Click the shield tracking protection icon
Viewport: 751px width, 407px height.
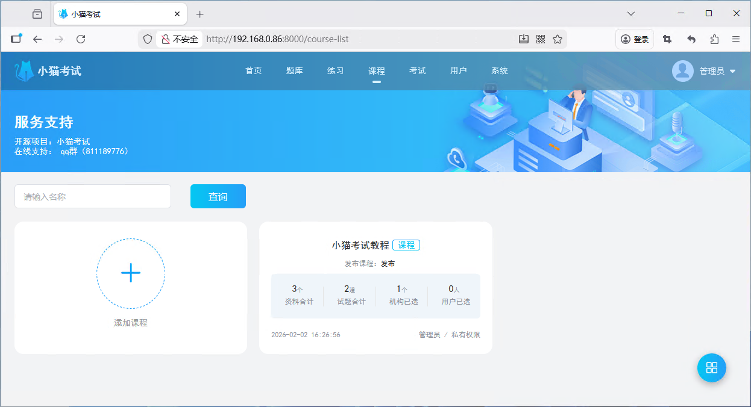[148, 39]
